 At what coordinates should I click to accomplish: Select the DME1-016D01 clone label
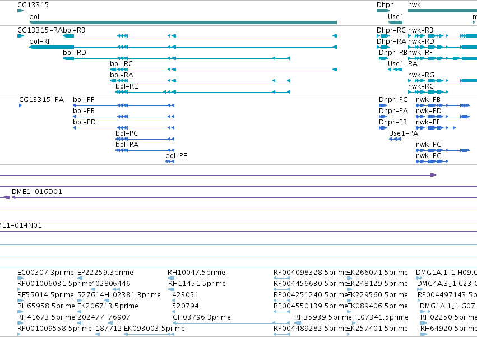[37, 192]
